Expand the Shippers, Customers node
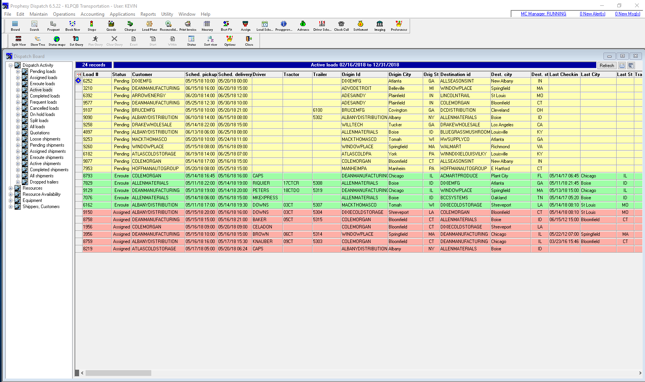This screenshot has height=382, width=645. point(11,207)
